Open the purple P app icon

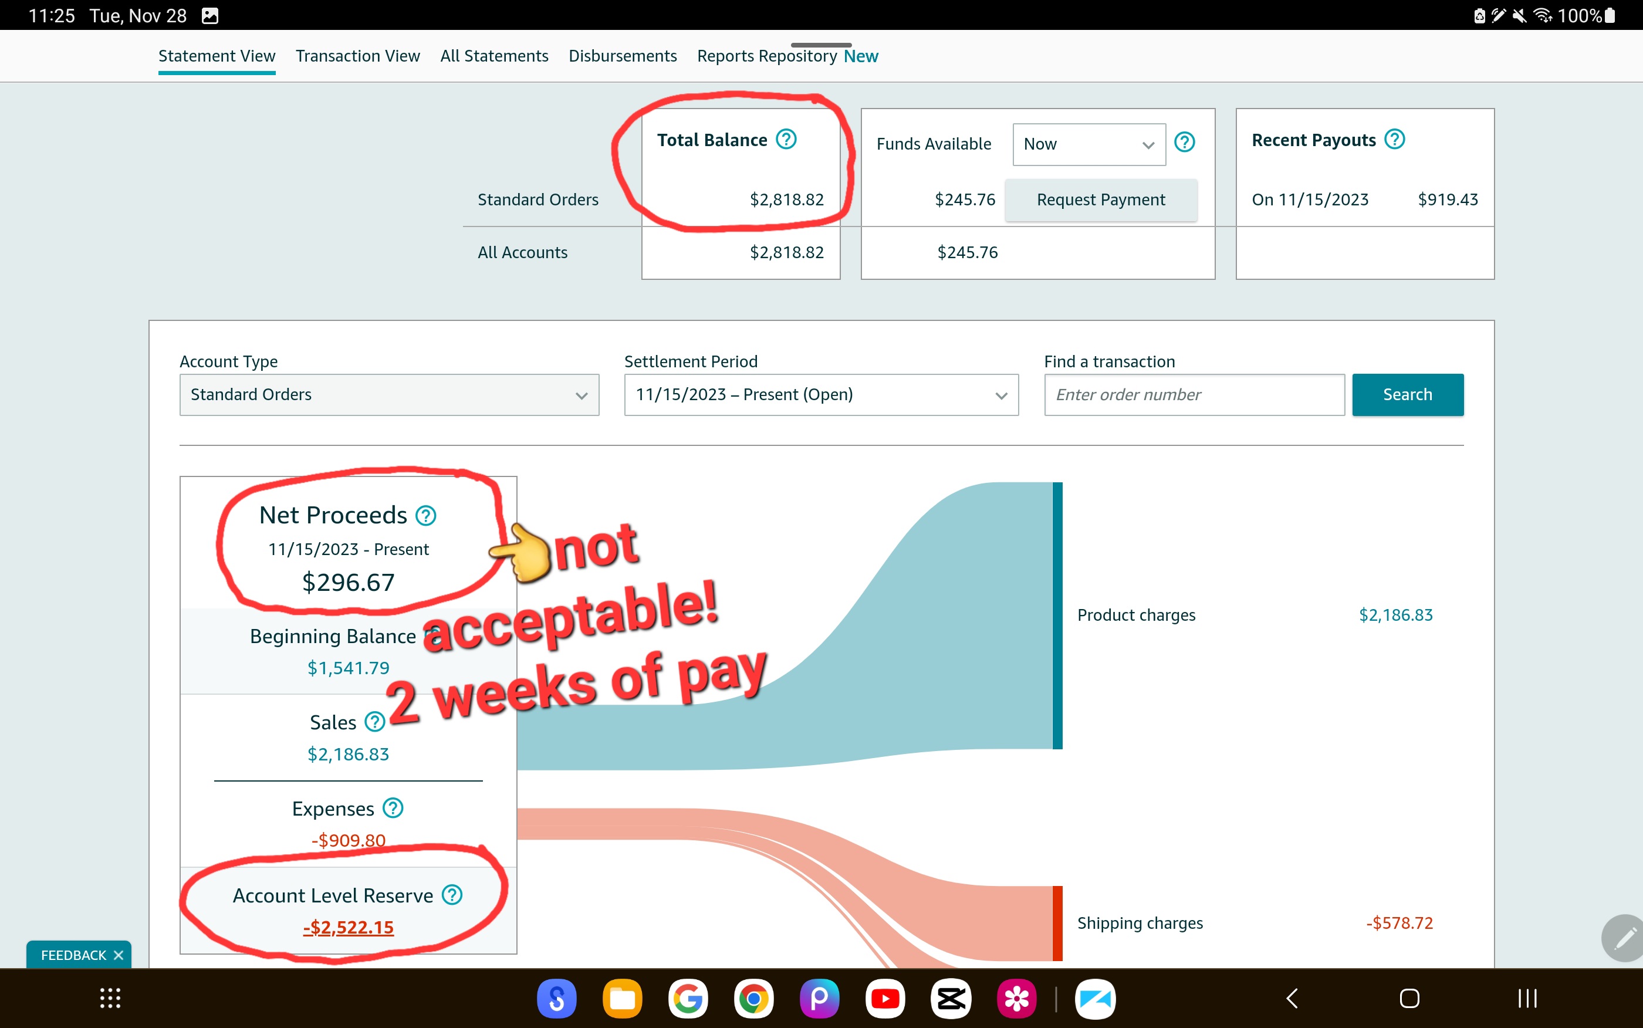pos(819,999)
